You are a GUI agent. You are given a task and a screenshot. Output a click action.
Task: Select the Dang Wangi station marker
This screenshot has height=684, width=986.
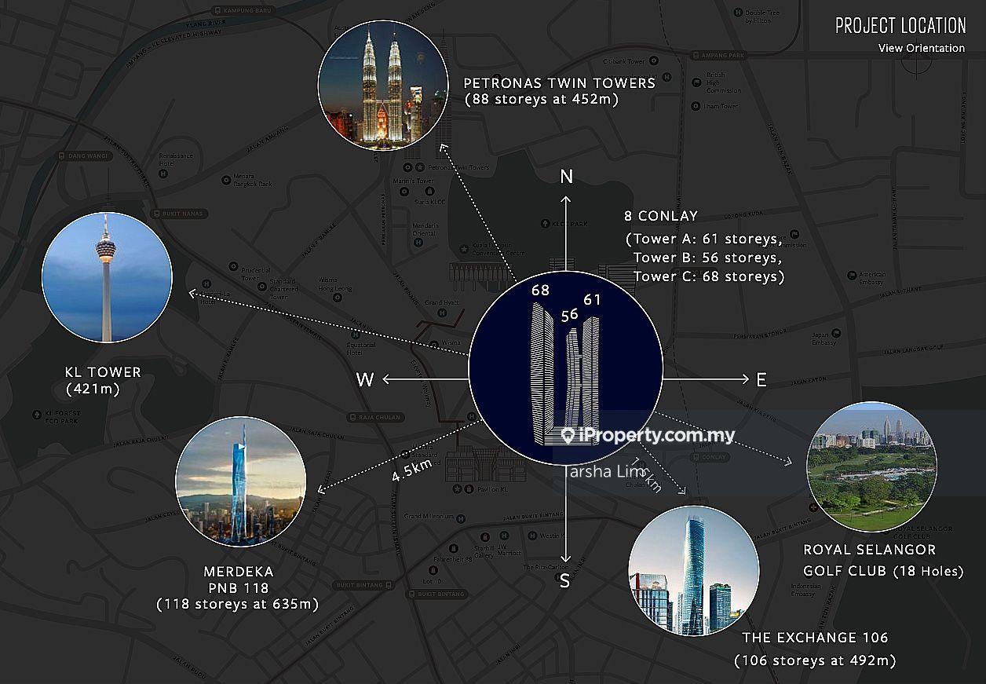pyautogui.click(x=61, y=155)
